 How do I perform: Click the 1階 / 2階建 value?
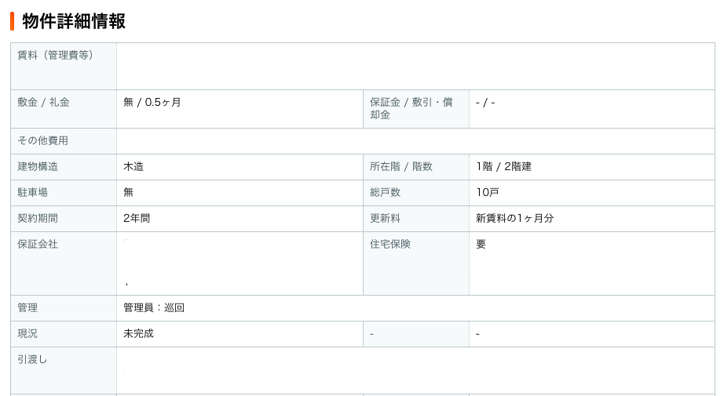[504, 166]
